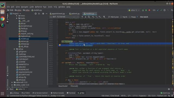Open the 5: Debug tool window
Image resolution: width=174 pixels, height=98 pixels.
14,93
